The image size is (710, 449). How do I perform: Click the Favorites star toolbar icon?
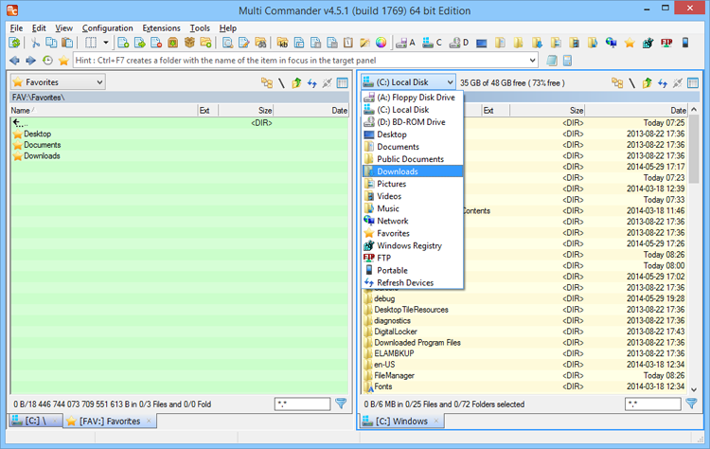tap(630, 43)
